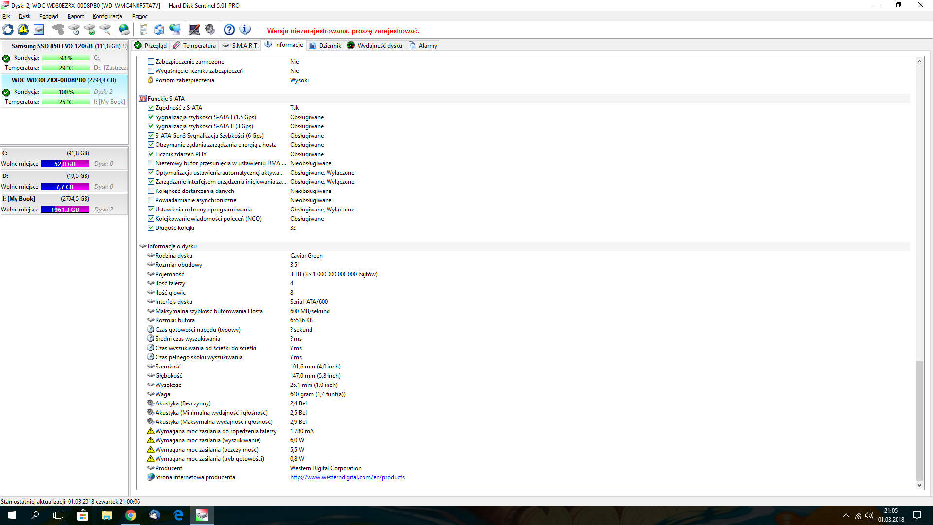Open the Help question mark icon
Viewport: 933px width, 525px height.
point(229,30)
